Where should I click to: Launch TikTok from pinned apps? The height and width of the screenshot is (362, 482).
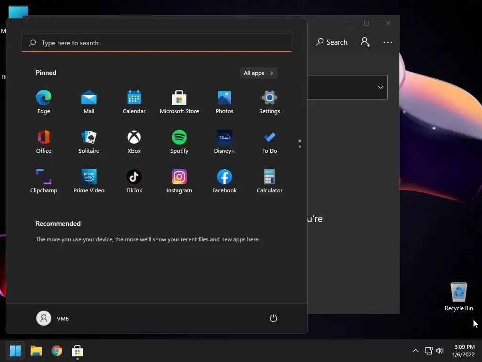pos(134,181)
